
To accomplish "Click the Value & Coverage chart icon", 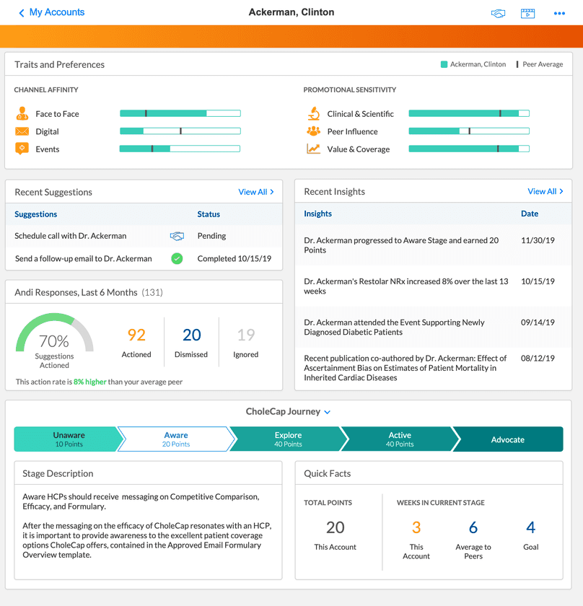I will (x=313, y=149).
